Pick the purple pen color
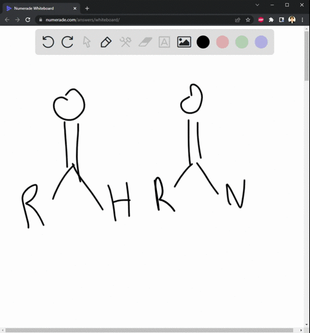 (261, 42)
